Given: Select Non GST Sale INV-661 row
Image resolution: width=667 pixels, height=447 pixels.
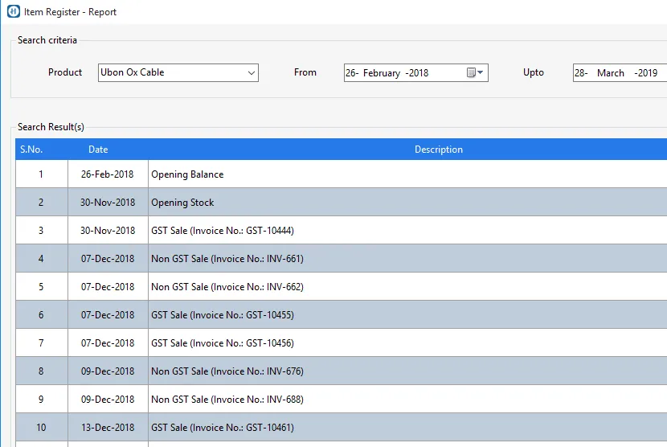Looking at the screenshot, I should tap(227, 259).
